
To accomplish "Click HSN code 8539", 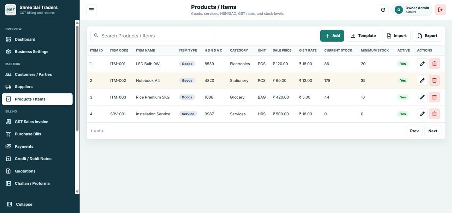I will coord(209,64).
